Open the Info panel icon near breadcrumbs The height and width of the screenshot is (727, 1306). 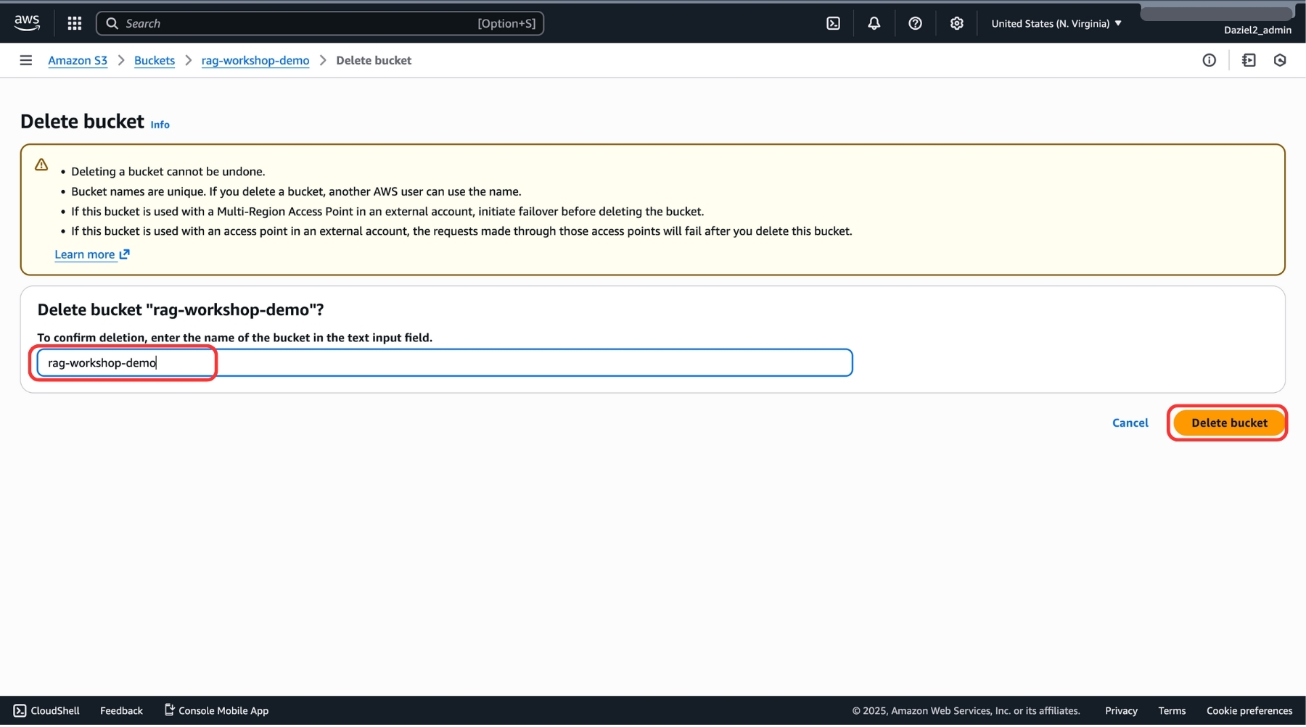1210,60
